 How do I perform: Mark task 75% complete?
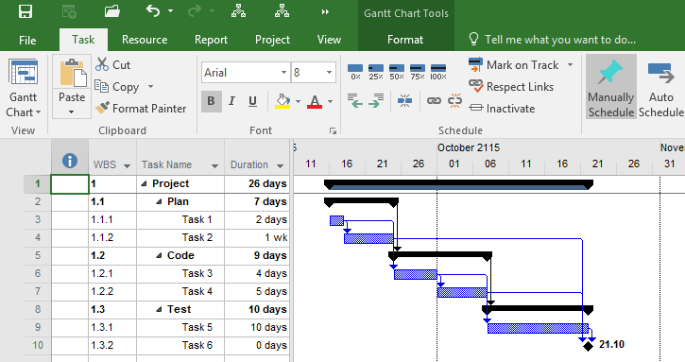[x=418, y=72]
